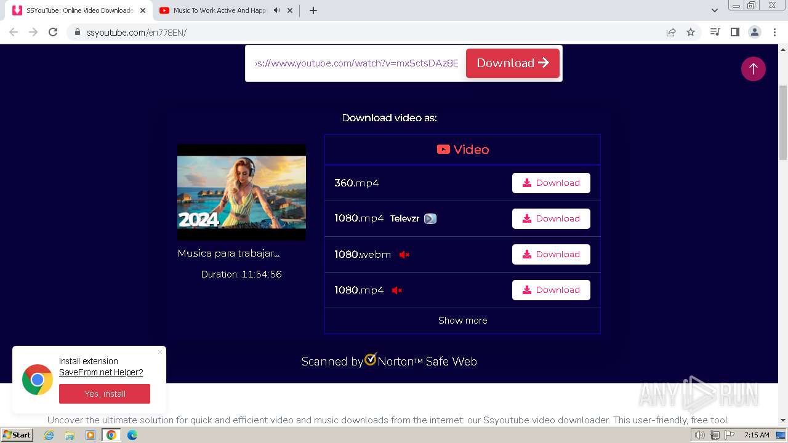Viewport: 788px width, 443px height.
Task: Toggle the browser side panel icon
Action: click(x=734, y=32)
